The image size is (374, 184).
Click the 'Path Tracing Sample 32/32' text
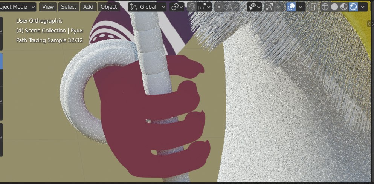click(49, 40)
